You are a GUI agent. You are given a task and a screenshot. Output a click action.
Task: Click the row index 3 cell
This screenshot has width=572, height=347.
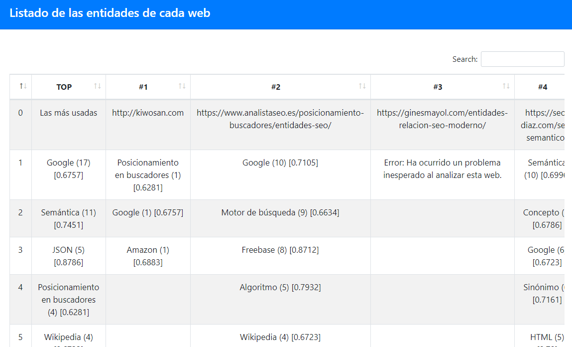[x=21, y=256]
